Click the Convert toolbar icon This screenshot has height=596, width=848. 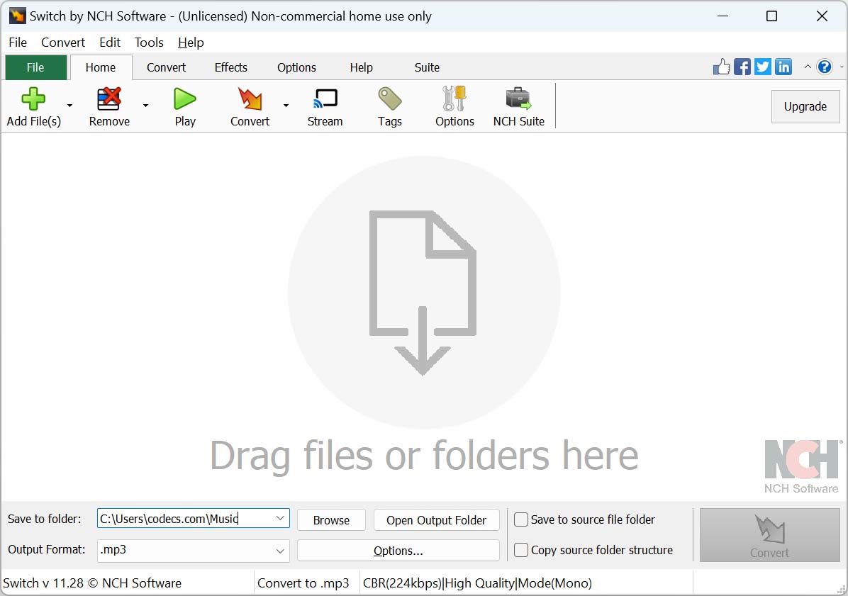250,99
